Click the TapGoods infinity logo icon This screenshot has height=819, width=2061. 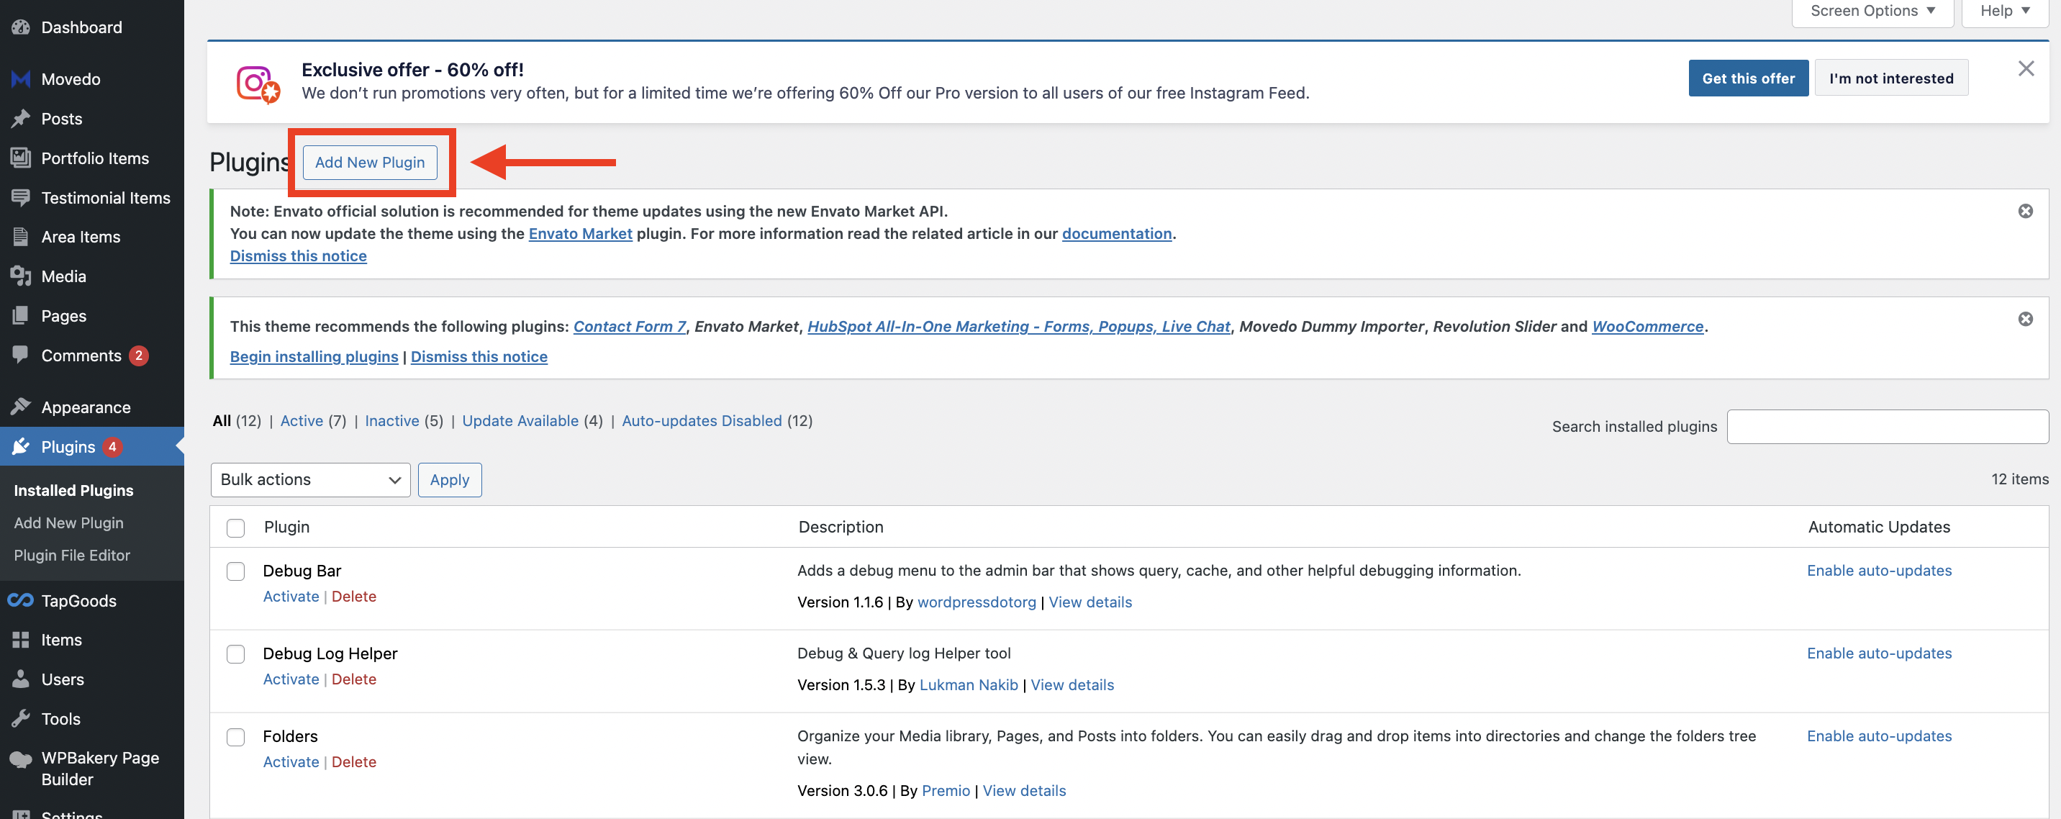21,601
